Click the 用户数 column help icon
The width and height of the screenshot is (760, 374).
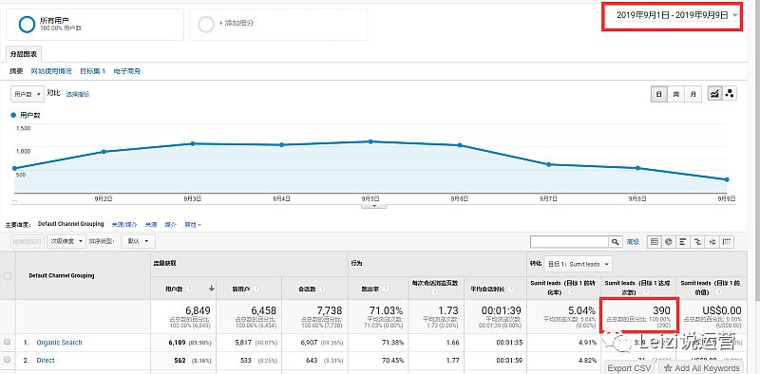click(189, 289)
